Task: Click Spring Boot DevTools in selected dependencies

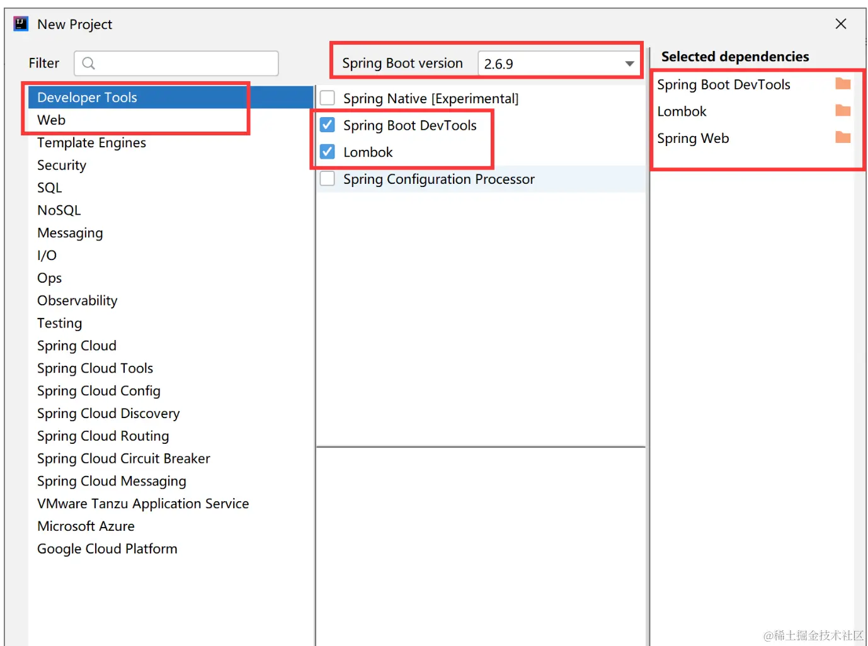Action: pyautogui.click(x=724, y=84)
